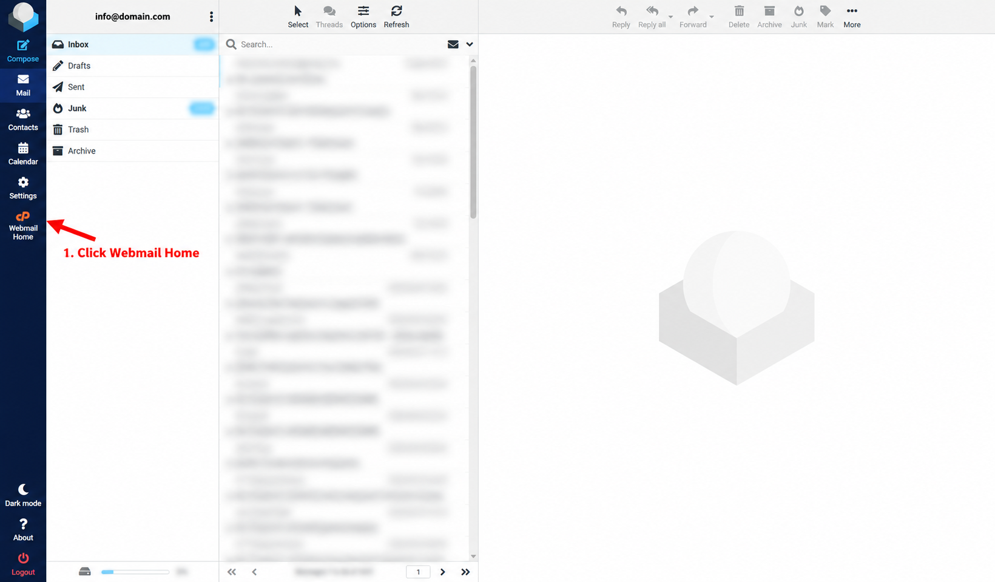This screenshot has height=582, width=995.
Task: Reply to the message
Action: pos(621,17)
